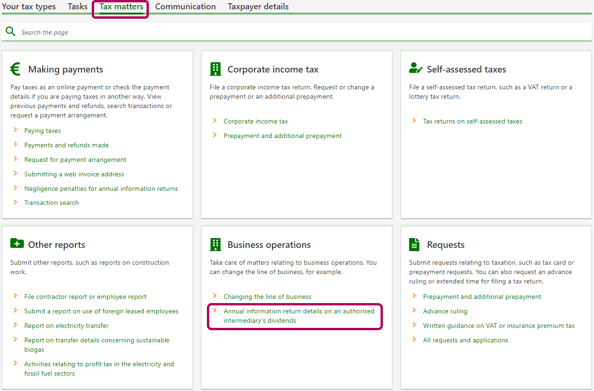Viewport: 594px width, 391px height.
Task: Click the chevron beside Advance ruling
Action: click(x=414, y=311)
